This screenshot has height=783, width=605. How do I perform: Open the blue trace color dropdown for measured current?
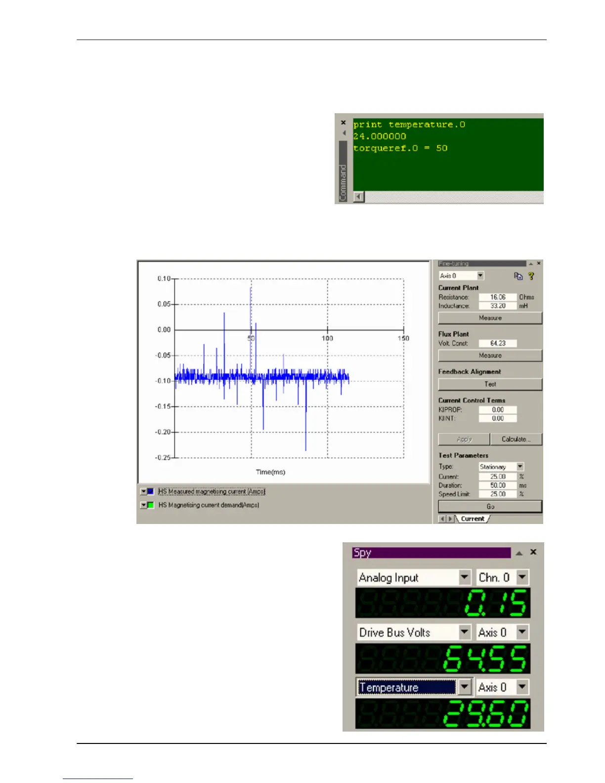(143, 491)
